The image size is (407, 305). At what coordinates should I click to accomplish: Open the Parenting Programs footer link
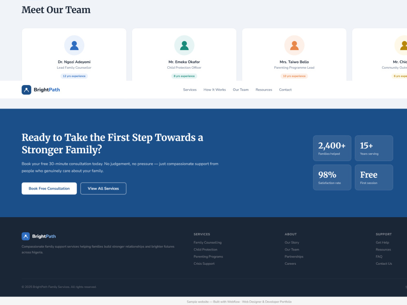(x=208, y=257)
